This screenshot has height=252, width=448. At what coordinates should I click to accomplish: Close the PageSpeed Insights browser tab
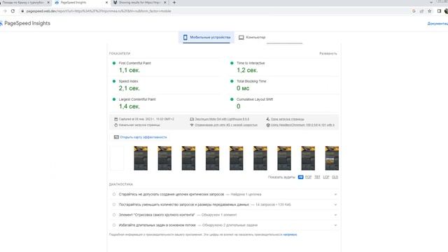(x=106, y=3)
